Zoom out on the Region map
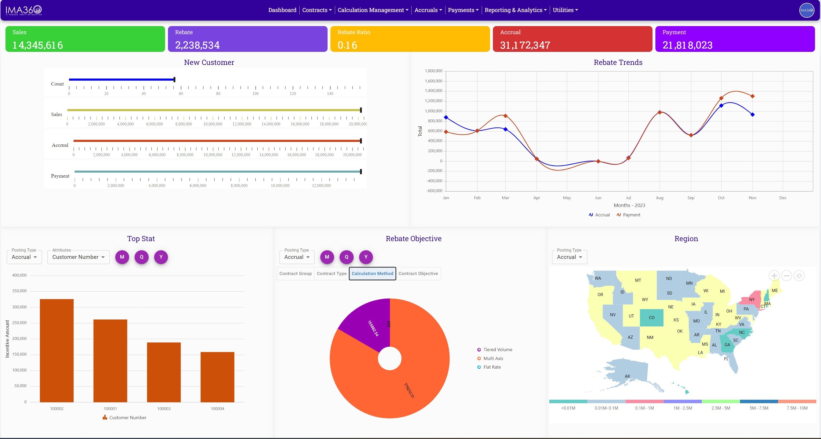The image size is (821, 439). [787, 276]
